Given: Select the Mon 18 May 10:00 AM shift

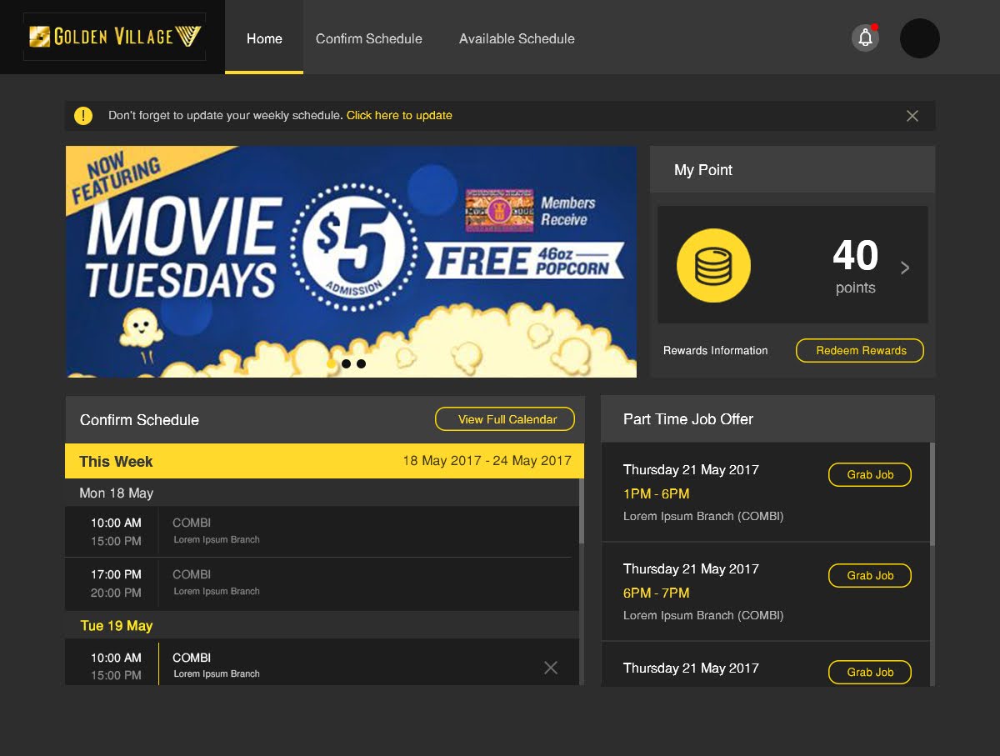Looking at the screenshot, I should click(x=322, y=532).
